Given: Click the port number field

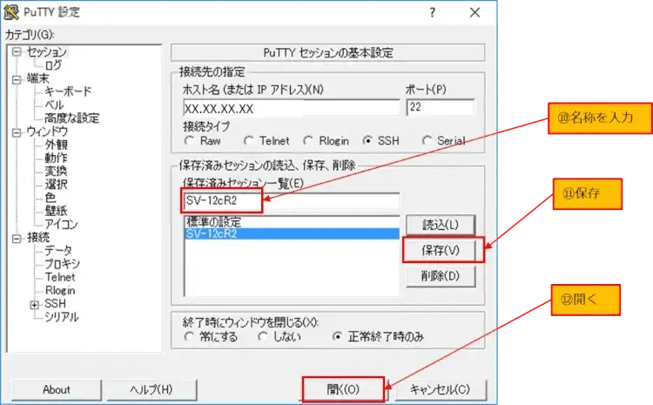Looking at the screenshot, I should [x=440, y=108].
